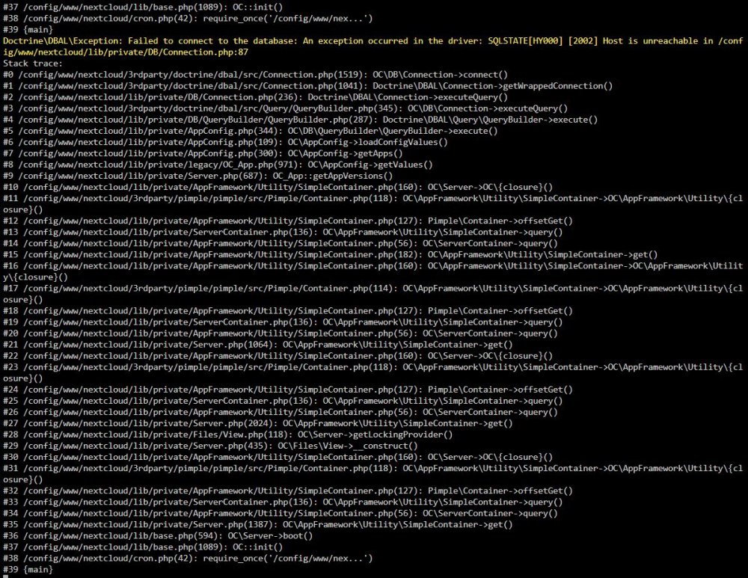Click trace line #33 ServerContainer.php(136)
The width and height of the screenshot is (748, 578).
click(283, 502)
